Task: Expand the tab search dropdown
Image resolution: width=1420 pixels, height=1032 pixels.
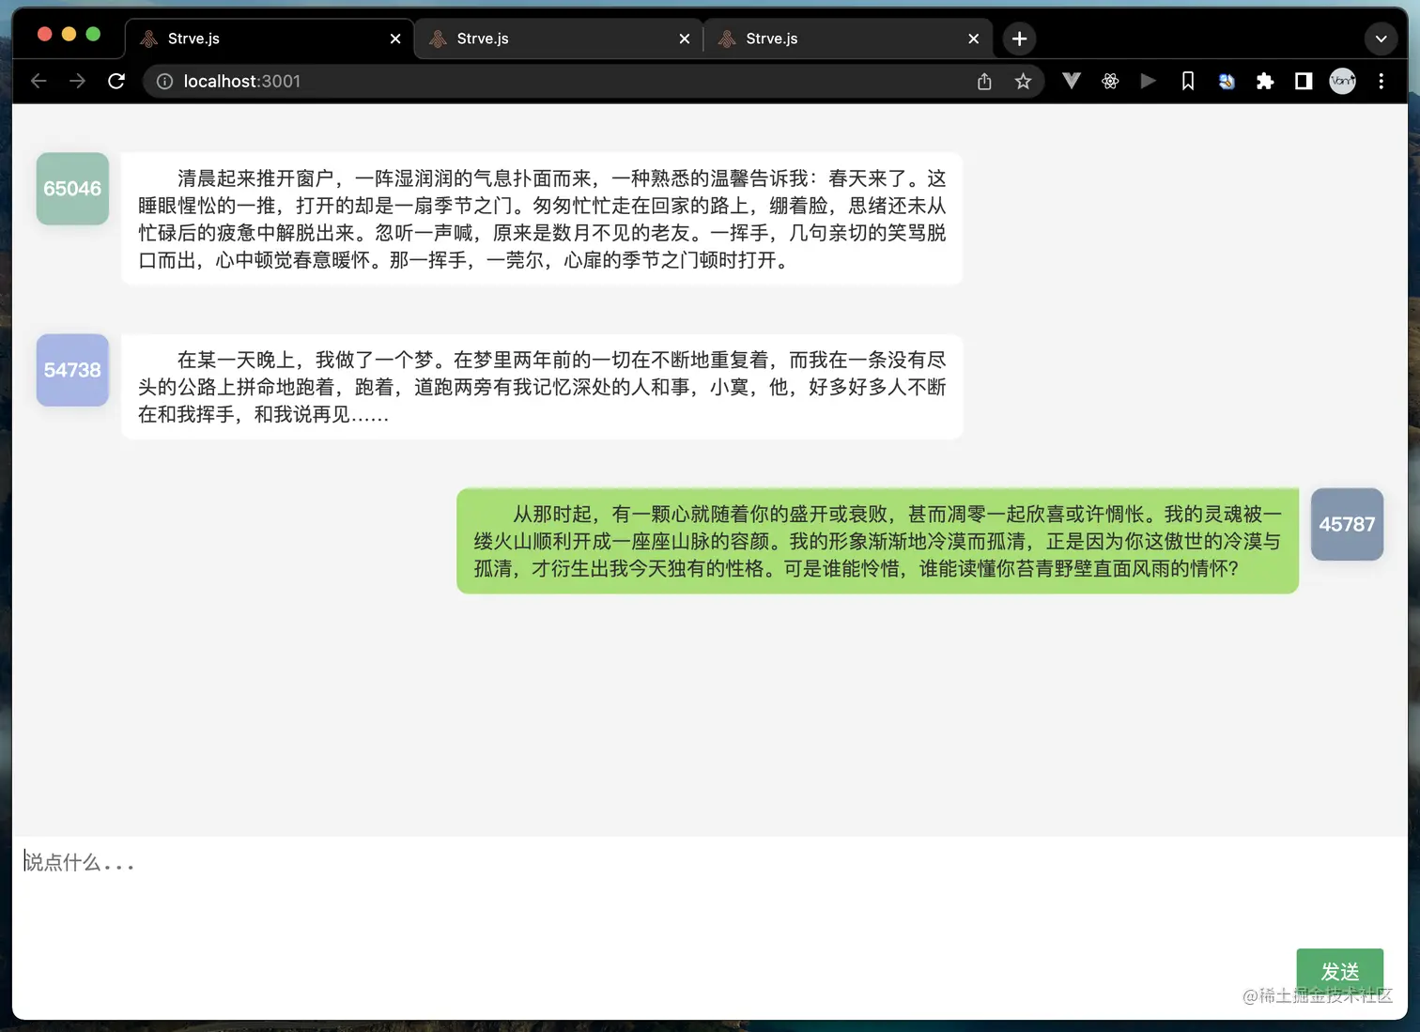Action: pos(1381,39)
